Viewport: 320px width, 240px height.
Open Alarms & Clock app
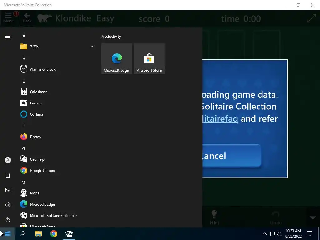(x=57, y=69)
